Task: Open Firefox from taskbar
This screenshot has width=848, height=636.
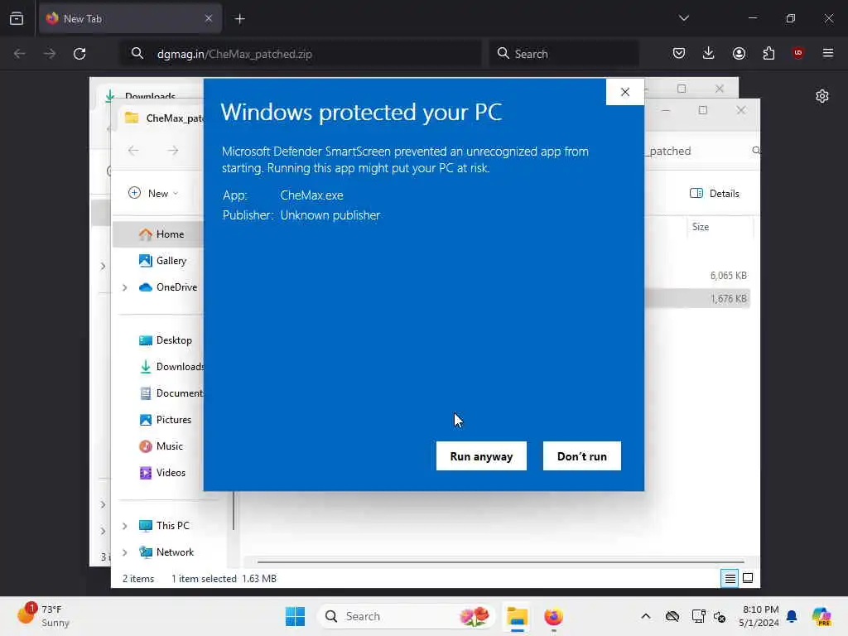Action: [553, 616]
